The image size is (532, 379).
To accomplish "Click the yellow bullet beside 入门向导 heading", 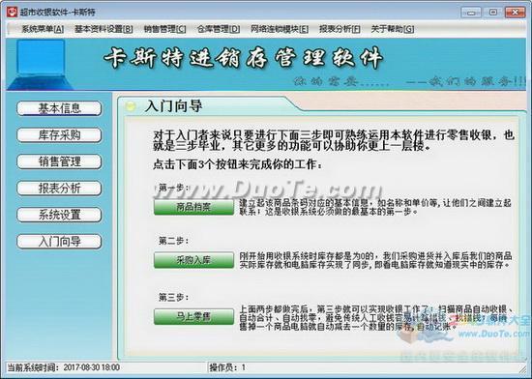I will pos(130,106).
